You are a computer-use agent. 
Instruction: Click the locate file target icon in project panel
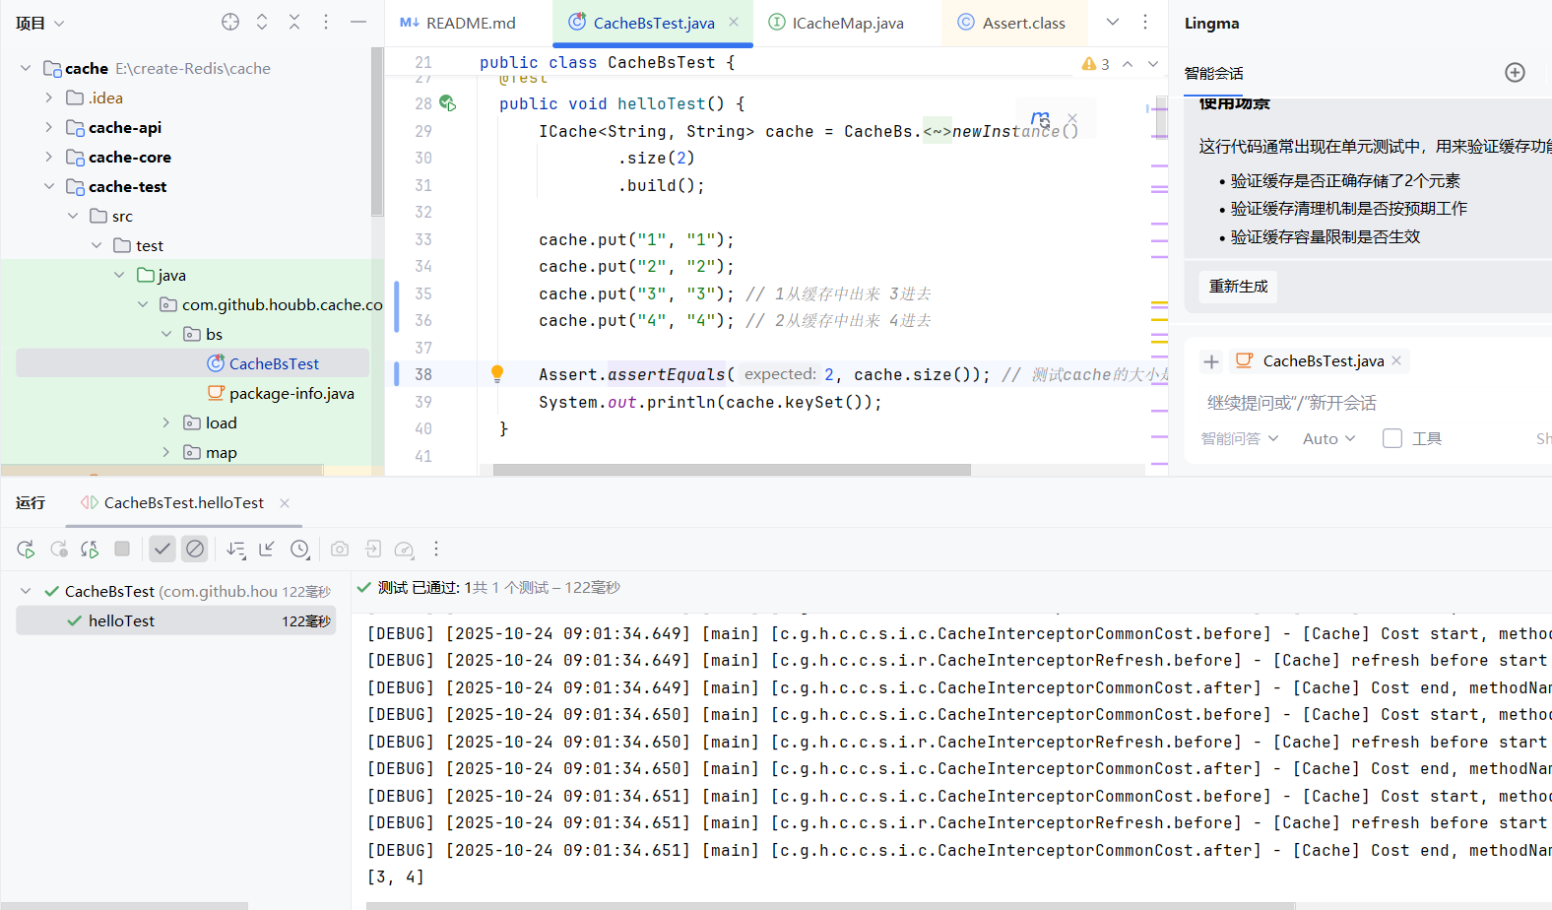230,23
